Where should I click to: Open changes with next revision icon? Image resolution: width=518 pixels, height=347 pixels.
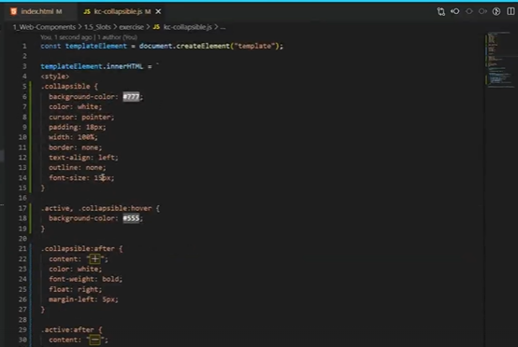pos(482,11)
